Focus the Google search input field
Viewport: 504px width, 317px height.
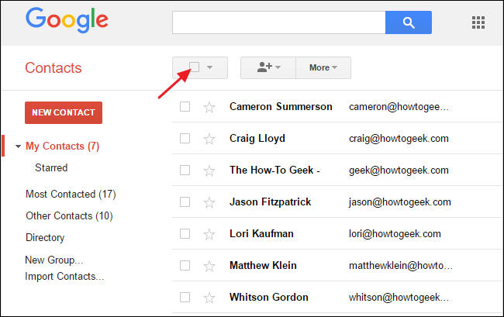[278, 22]
